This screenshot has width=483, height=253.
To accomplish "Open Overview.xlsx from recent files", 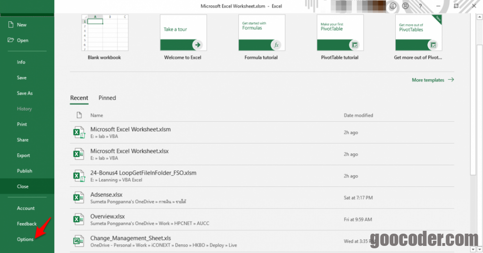I will [x=262, y=219].
